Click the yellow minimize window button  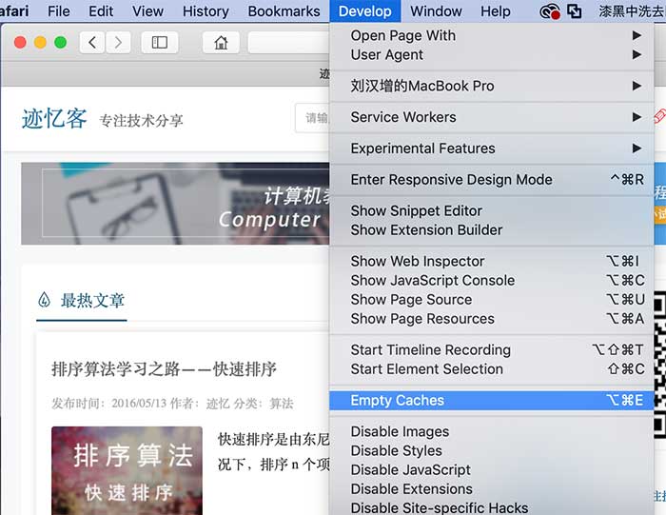click(x=40, y=43)
